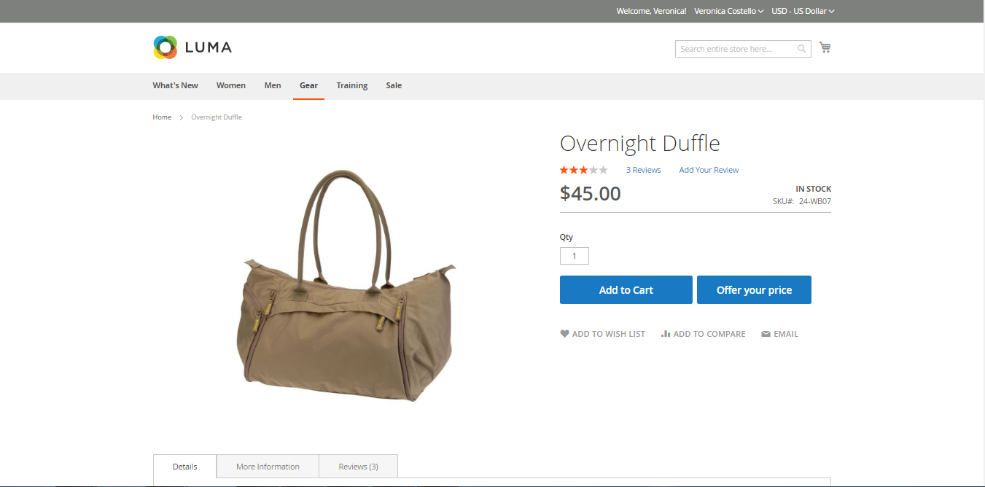Click the Offer your price button
The height and width of the screenshot is (487, 985).
[754, 289]
